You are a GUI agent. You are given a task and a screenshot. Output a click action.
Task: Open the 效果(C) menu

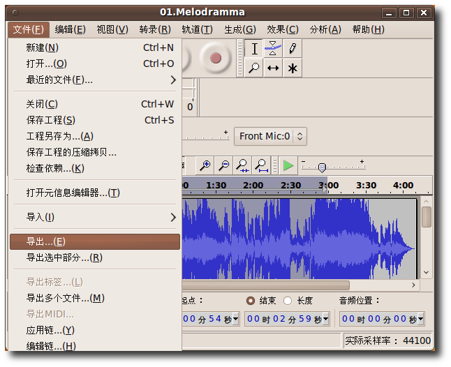[283, 29]
